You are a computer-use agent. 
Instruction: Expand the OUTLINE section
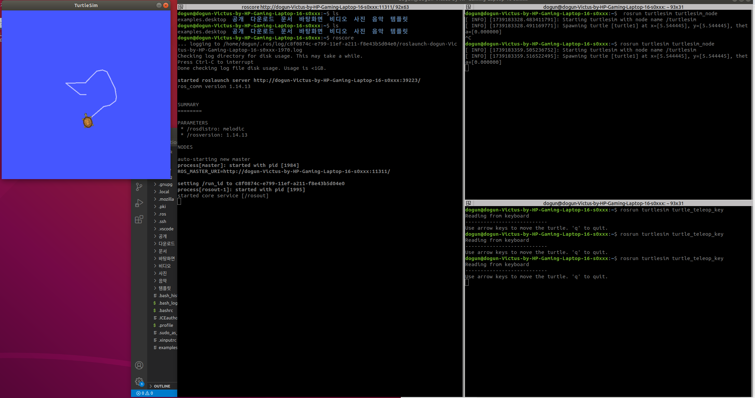[162, 386]
